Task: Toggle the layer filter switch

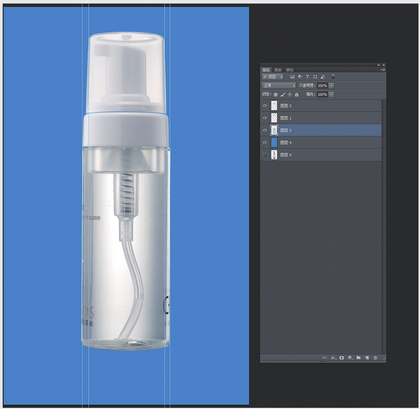Action: click(333, 77)
